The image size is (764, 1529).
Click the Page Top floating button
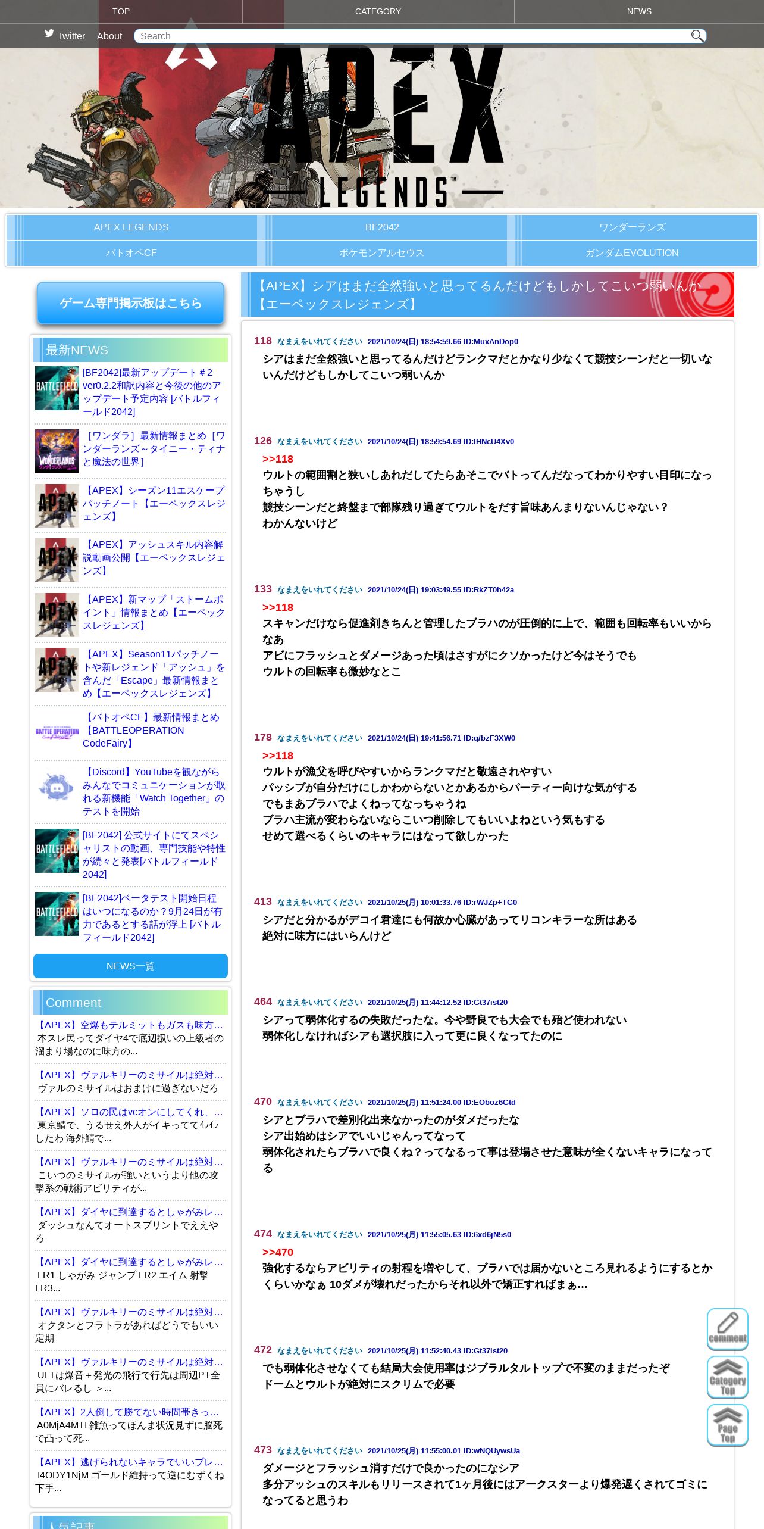coord(727,1425)
